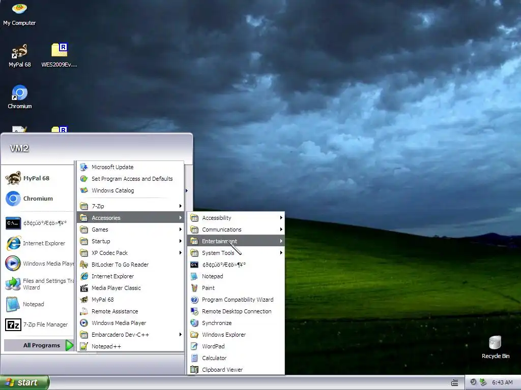Screen dimensions: 521x390
Task: Launch Chromium from pinned start list
Action: click(x=37, y=199)
